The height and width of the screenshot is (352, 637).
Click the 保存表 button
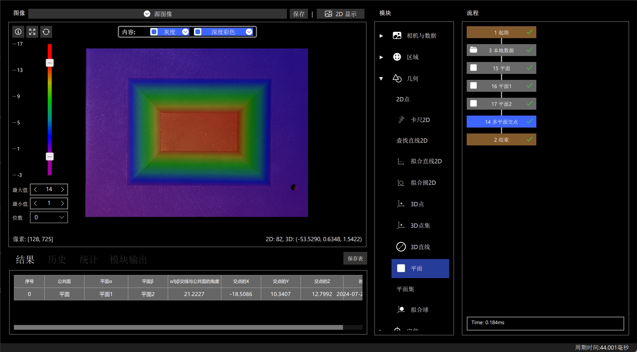[x=355, y=258]
